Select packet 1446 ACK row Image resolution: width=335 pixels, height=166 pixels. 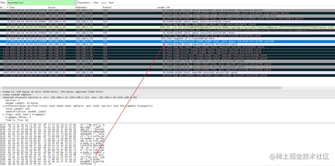tap(167, 73)
